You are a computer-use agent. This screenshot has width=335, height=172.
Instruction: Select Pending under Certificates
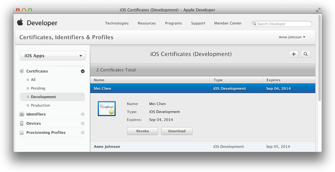click(38, 88)
